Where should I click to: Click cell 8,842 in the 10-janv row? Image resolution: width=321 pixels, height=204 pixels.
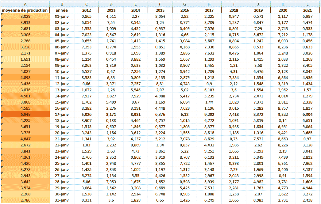pyautogui.click(x=307, y=72)
